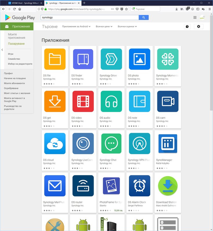213x231 pixels.
Task: Open the DS router app icon
Action: [x=83, y=186]
